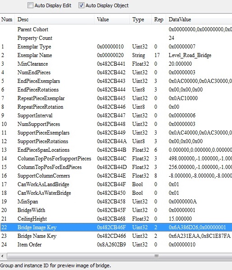
Task: Select the CanWorkAsLandBridge property row
Action: (116, 184)
